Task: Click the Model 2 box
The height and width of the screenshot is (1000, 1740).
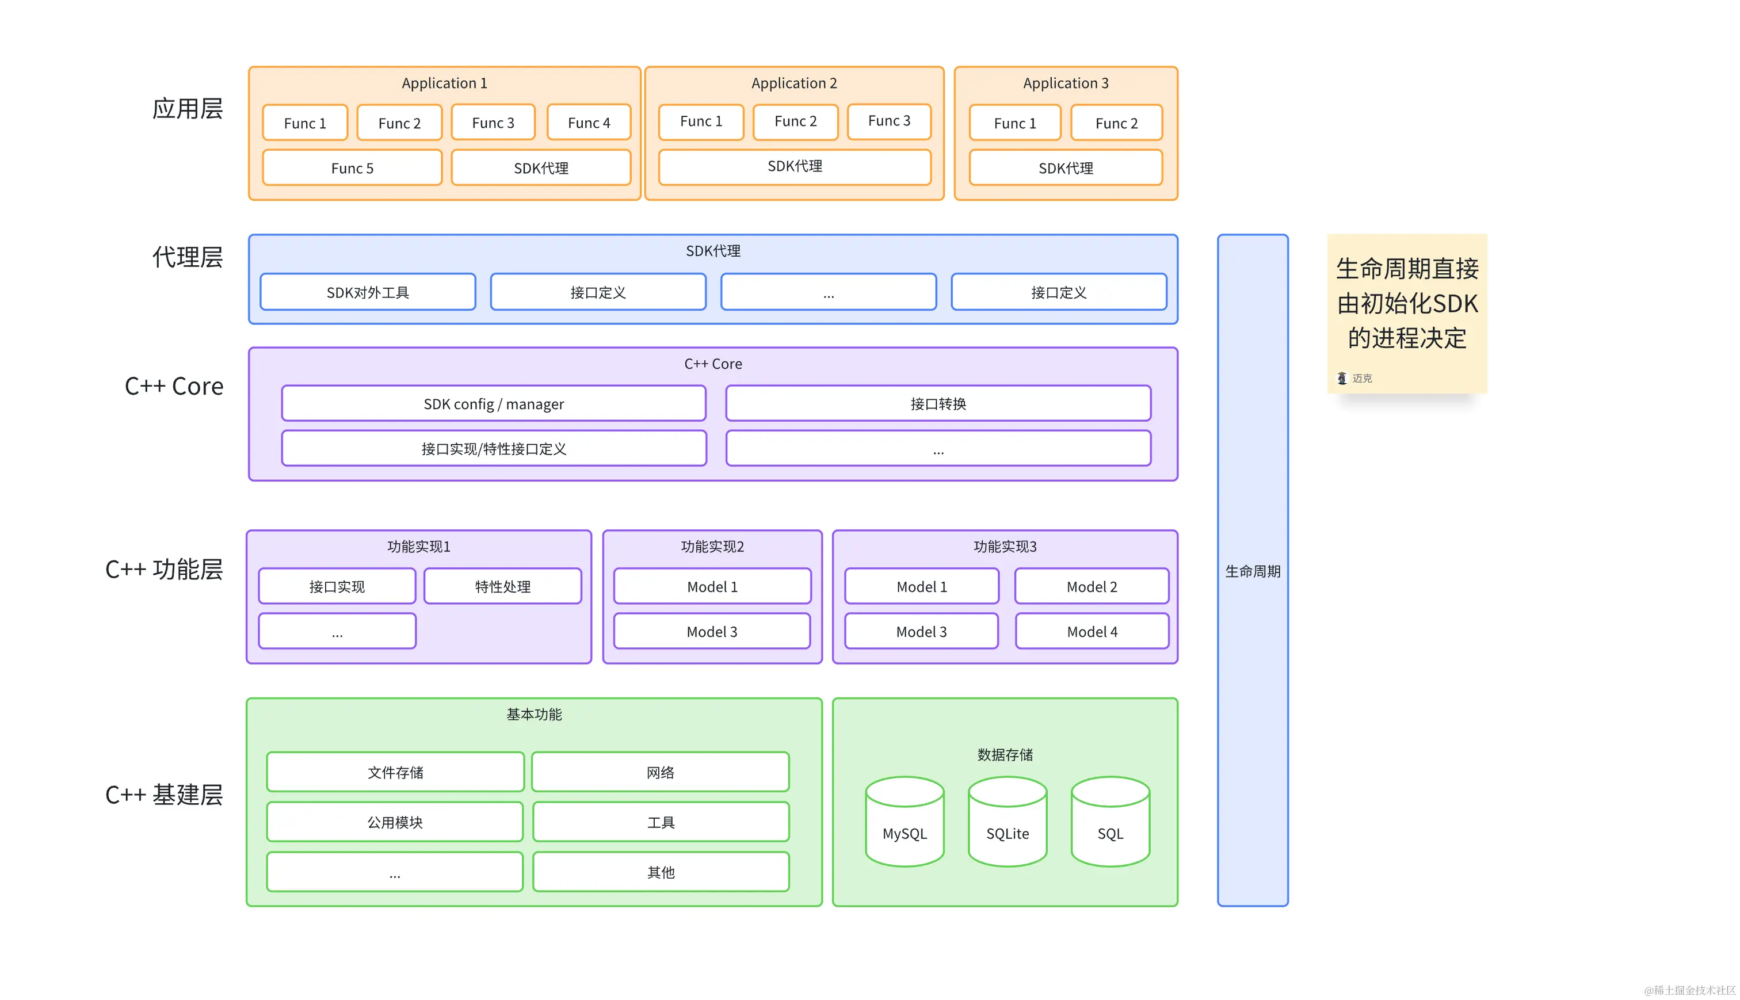Action: [1092, 586]
